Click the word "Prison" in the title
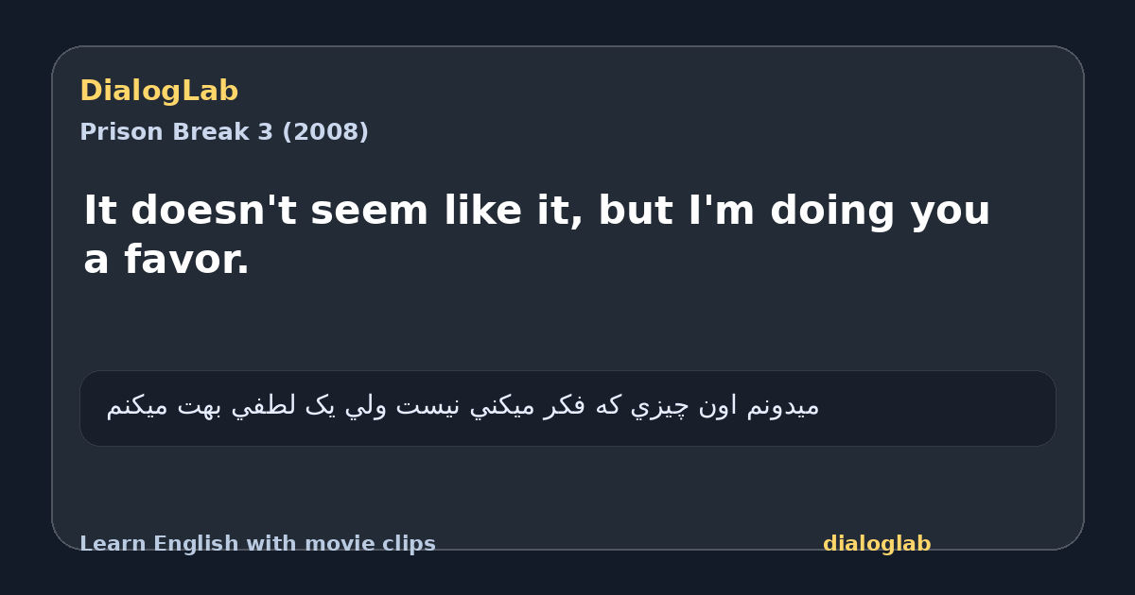The image size is (1135, 595). [118, 132]
